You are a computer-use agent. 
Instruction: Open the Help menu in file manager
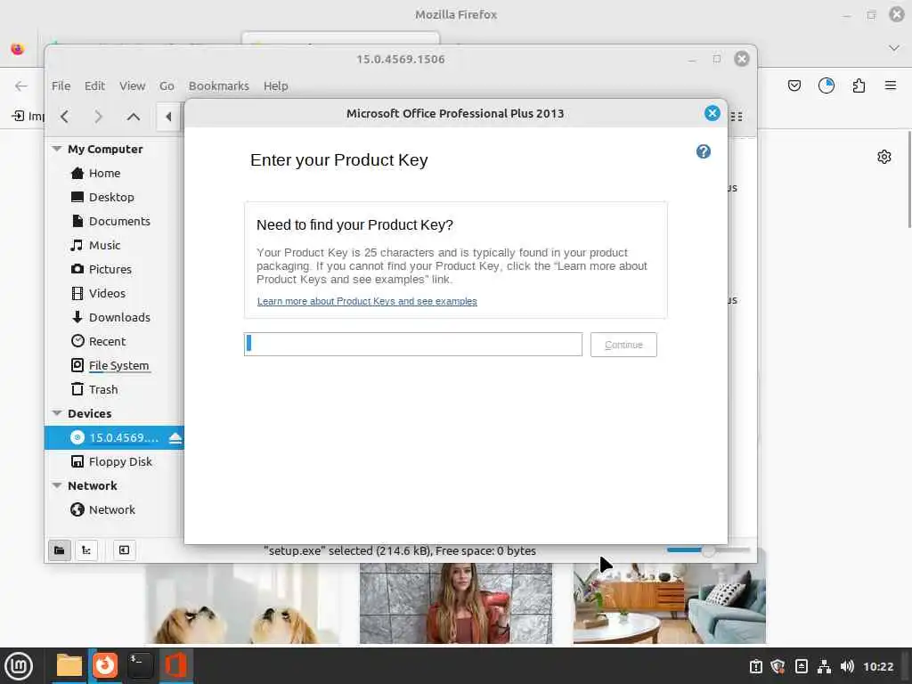click(x=276, y=86)
